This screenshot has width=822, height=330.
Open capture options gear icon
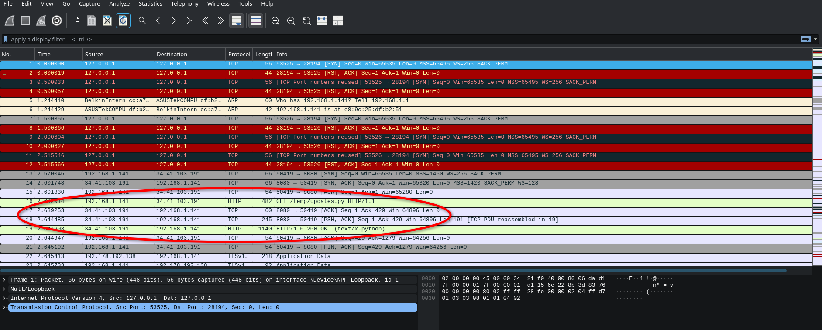(x=57, y=21)
